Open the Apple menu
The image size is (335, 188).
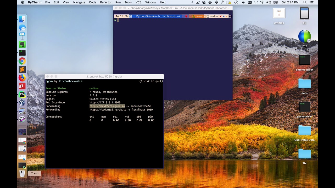point(22,2)
